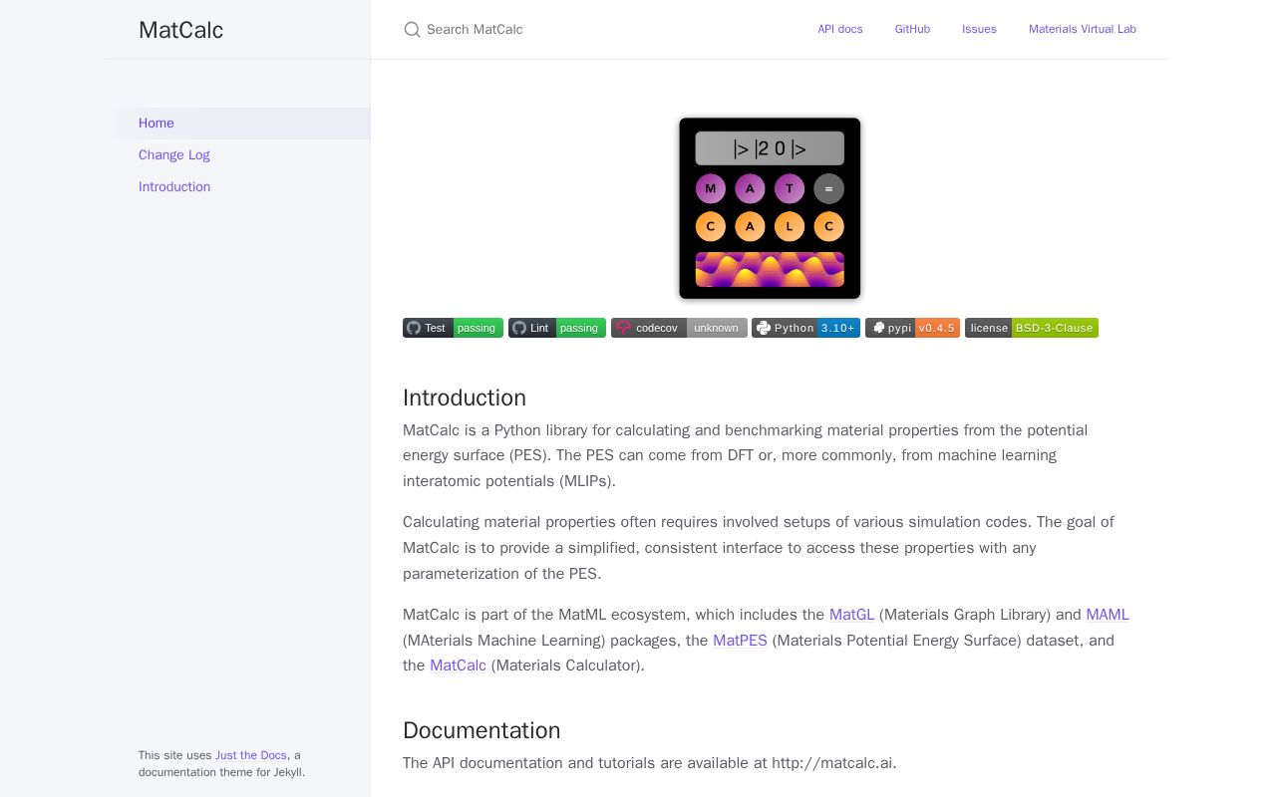Click the license BSD-3-Clause badge
1276x797 pixels.
coord(1032,328)
